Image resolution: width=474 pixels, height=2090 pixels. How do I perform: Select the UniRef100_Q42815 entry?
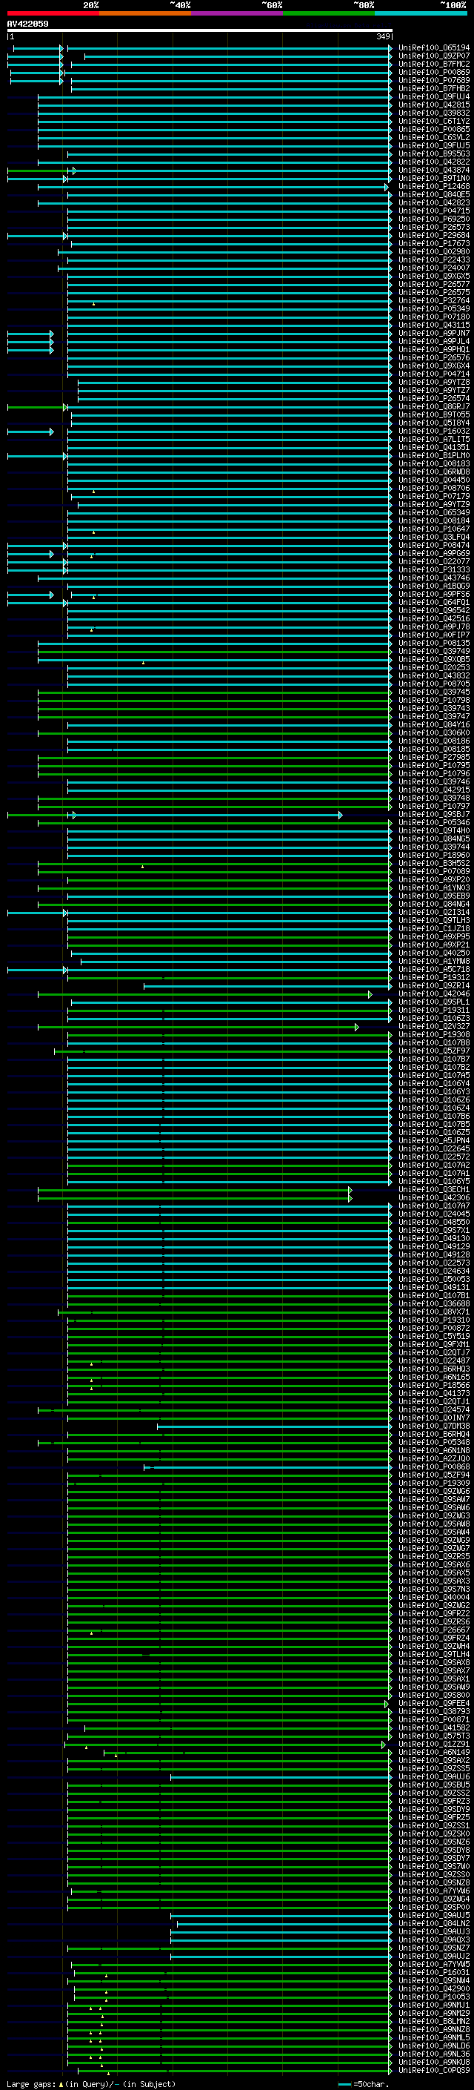434,105
